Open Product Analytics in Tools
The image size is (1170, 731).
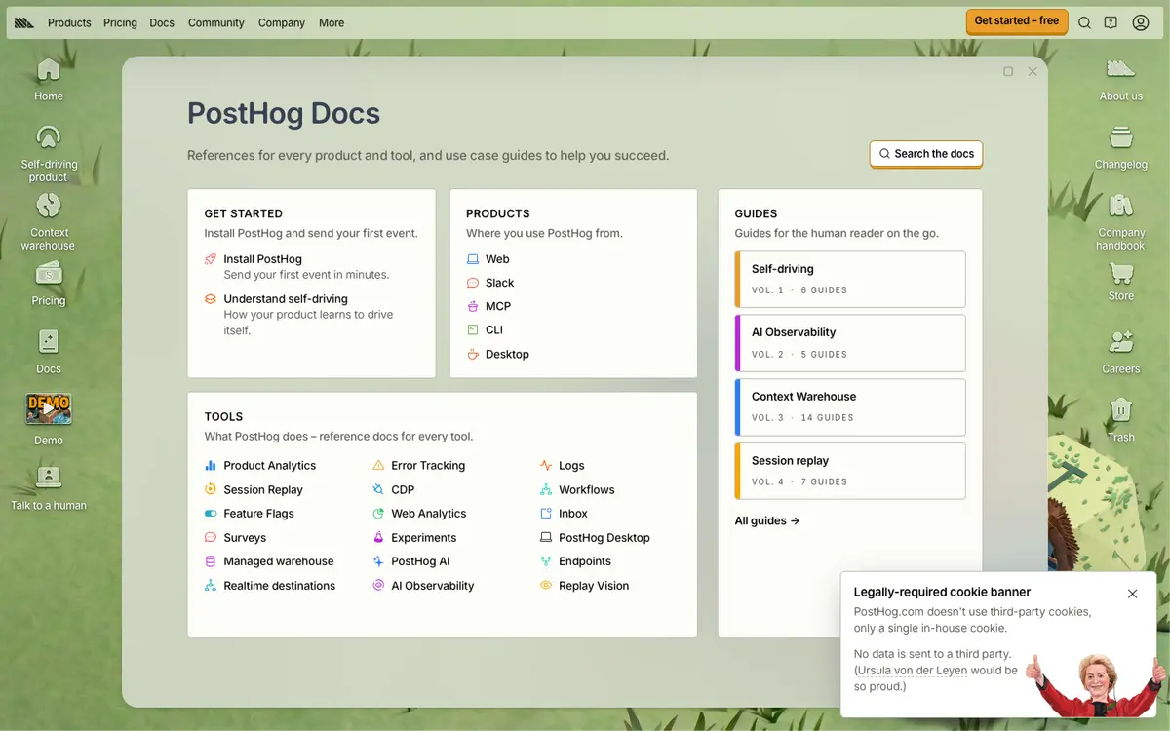click(269, 466)
